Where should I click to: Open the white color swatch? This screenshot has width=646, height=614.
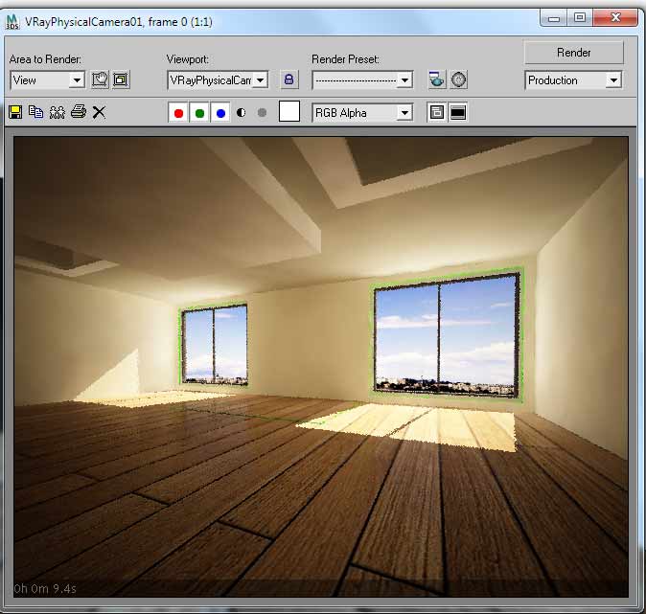pos(289,112)
